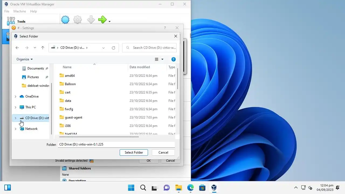The height and width of the screenshot is (194, 345).
Task: Select OneDrive in the navigation pane
Action: point(32,96)
